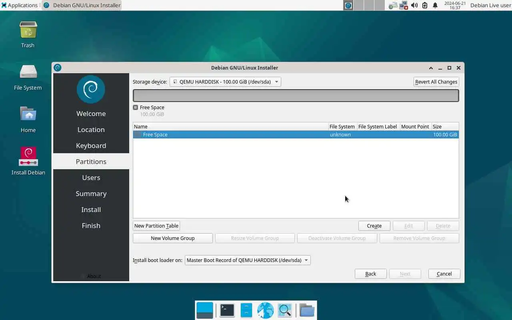This screenshot has height=320, width=512.
Task: Open the folder directory icon in the dock
Action: click(307, 310)
